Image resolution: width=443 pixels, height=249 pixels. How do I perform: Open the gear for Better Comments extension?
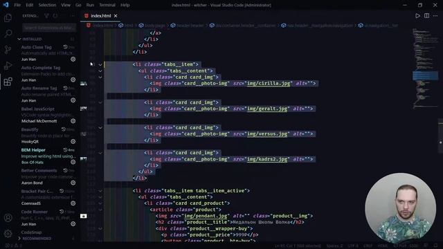(73, 183)
